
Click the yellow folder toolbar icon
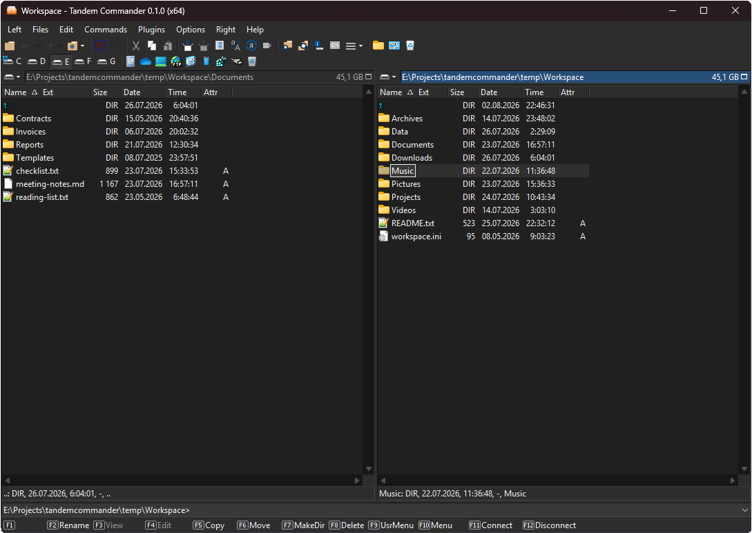pos(378,46)
